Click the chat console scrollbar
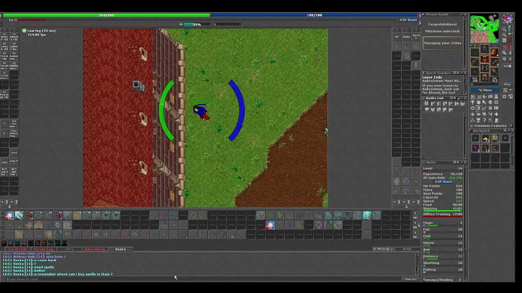The image size is (522, 293). pos(417,265)
